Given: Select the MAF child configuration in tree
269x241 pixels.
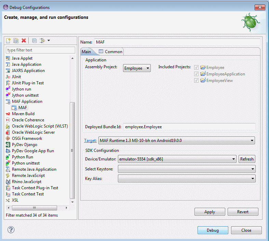Looking at the screenshot, I should [19, 108].
